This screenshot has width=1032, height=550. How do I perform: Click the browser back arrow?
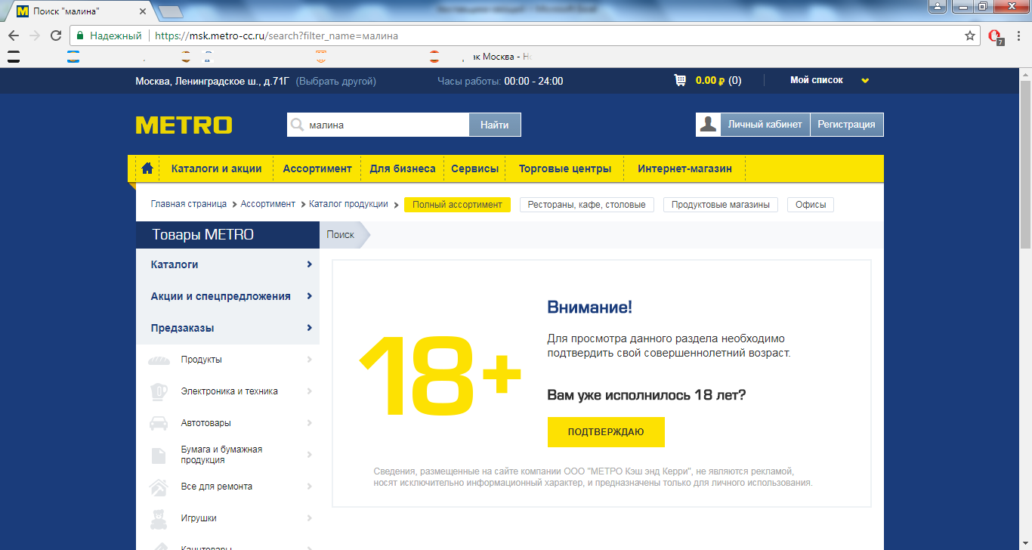click(14, 36)
